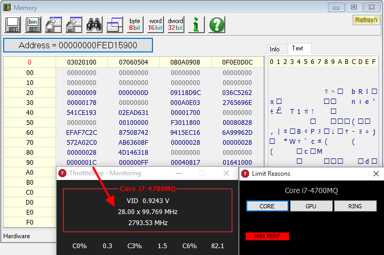
Task: Click the save floppy disk icon
Action: pyautogui.click(x=13, y=25)
